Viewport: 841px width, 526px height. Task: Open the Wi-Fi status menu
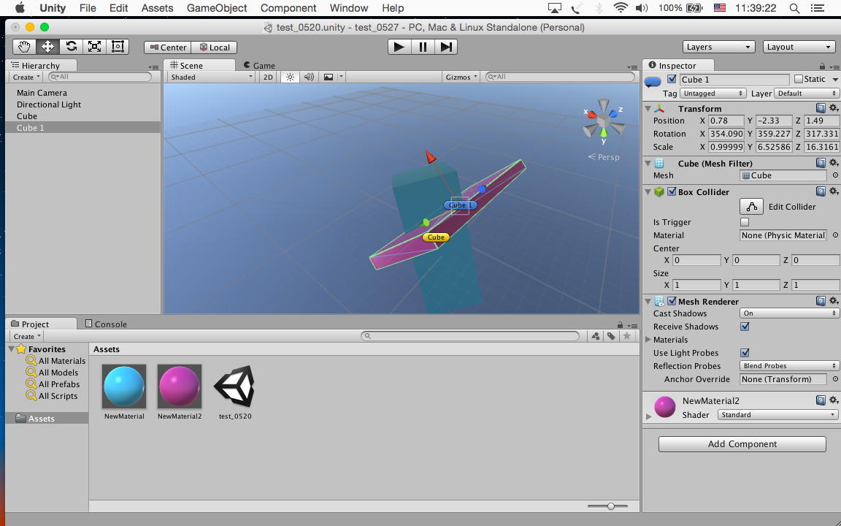(621, 8)
